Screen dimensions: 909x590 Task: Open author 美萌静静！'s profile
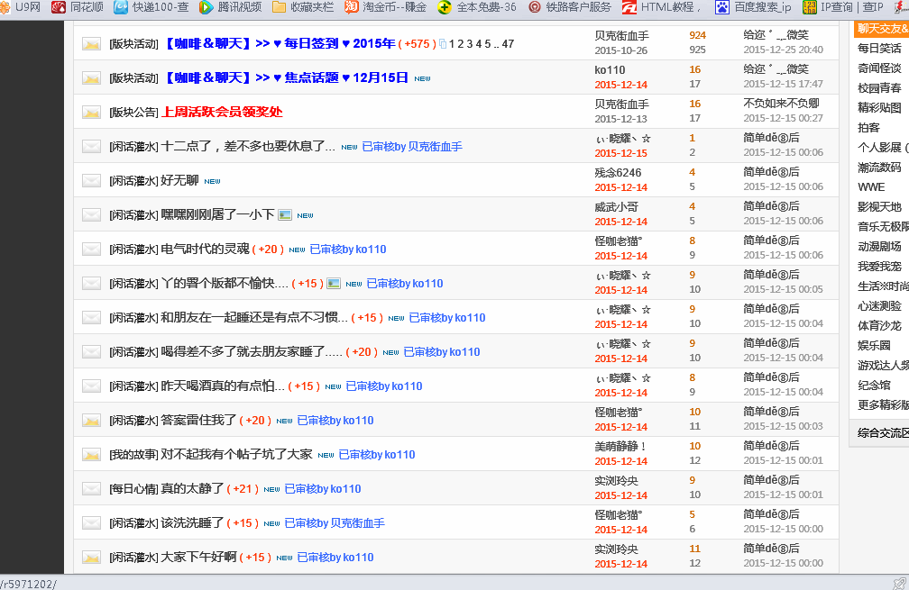(x=620, y=447)
